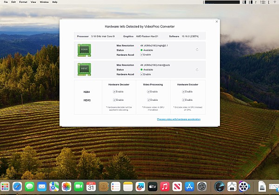The width and height of the screenshot is (279, 195).
Task: Open the Window menu in menu bar
Action: [44, 2]
